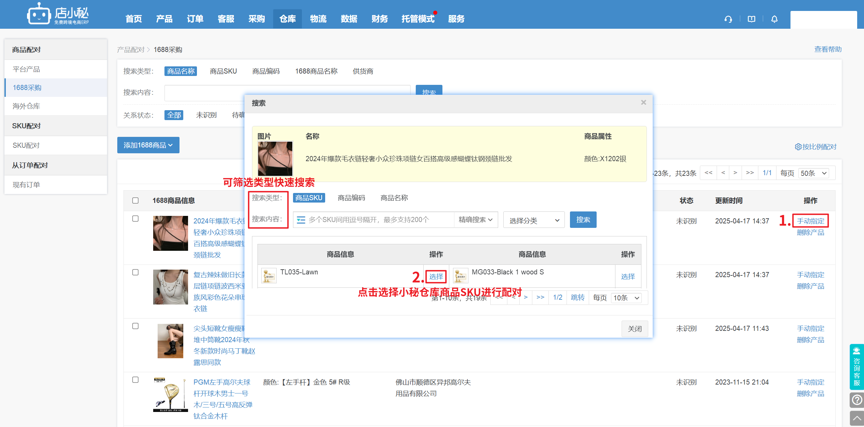Image resolution: width=864 pixels, height=427 pixels.
Task: Open the 仓库 top navigation menu
Action: tap(287, 19)
